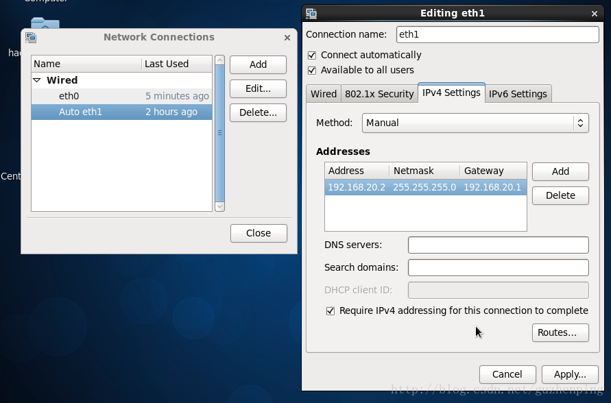Image resolution: width=611 pixels, height=403 pixels.
Task: Click Edit... to edit selected connection
Action: pos(258,89)
